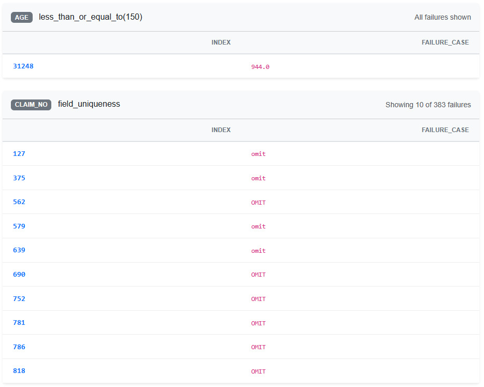Screen dimensions: 484x387
Task: Select the field_uniqueness check name
Action: pyautogui.click(x=89, y=104)
